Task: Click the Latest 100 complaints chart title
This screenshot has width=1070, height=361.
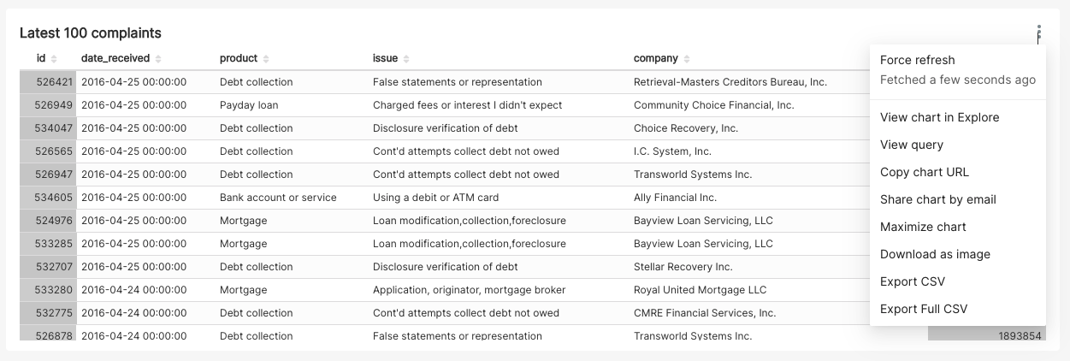Action: 90,33
